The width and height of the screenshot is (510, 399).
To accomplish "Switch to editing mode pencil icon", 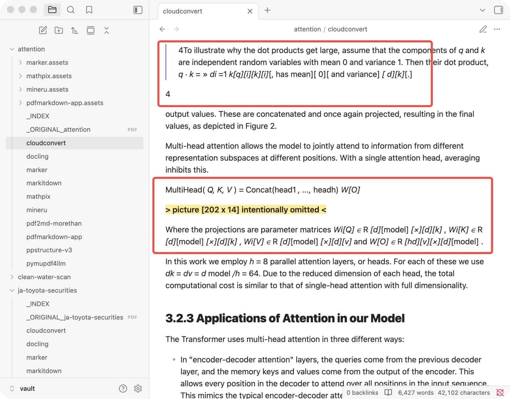I will point(483,29).
